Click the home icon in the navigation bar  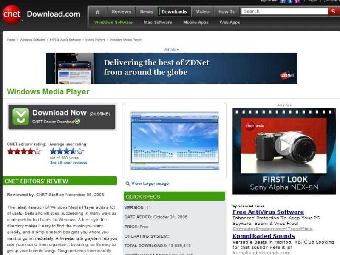point(98,12)
